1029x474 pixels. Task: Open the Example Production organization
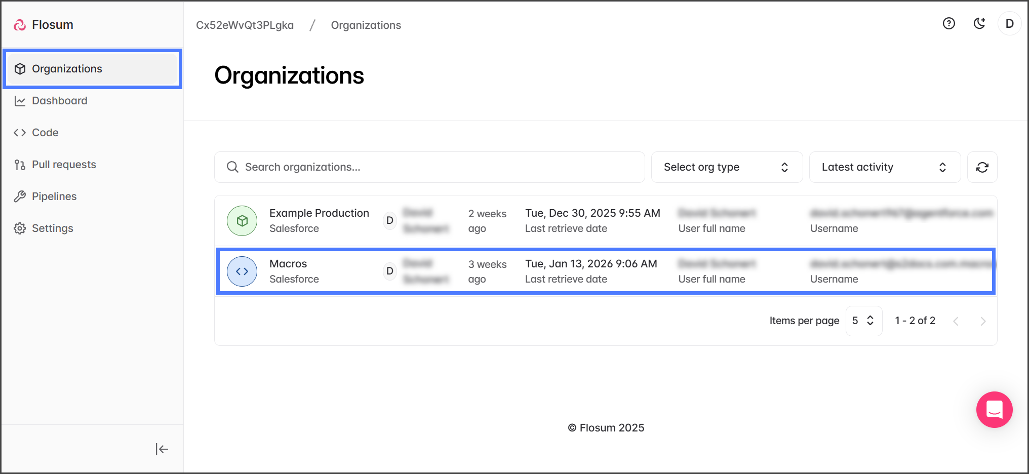319,213
